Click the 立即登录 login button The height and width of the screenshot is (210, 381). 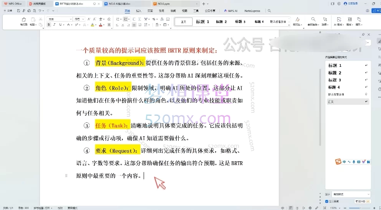click(x=350, y=3)
